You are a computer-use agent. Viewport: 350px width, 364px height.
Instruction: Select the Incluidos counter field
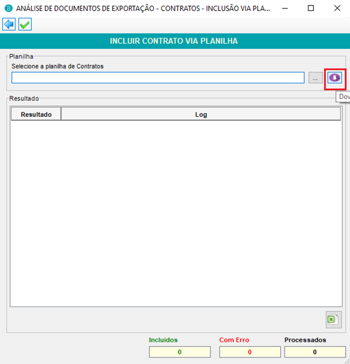(180, 352)
